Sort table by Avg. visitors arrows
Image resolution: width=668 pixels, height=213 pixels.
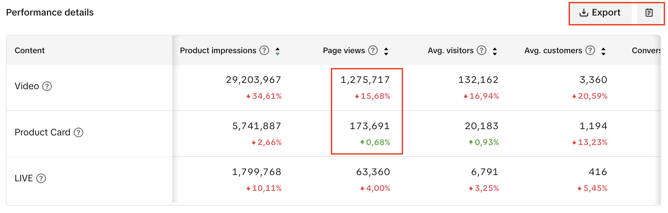495,51
